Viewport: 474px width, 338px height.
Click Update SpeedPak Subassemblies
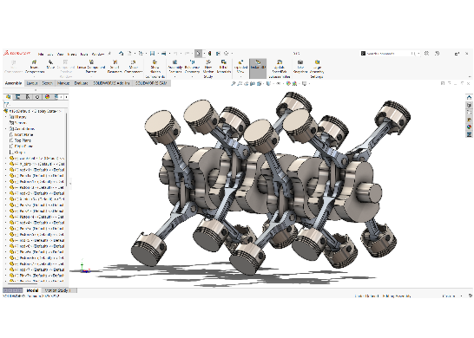coord(280,68)
